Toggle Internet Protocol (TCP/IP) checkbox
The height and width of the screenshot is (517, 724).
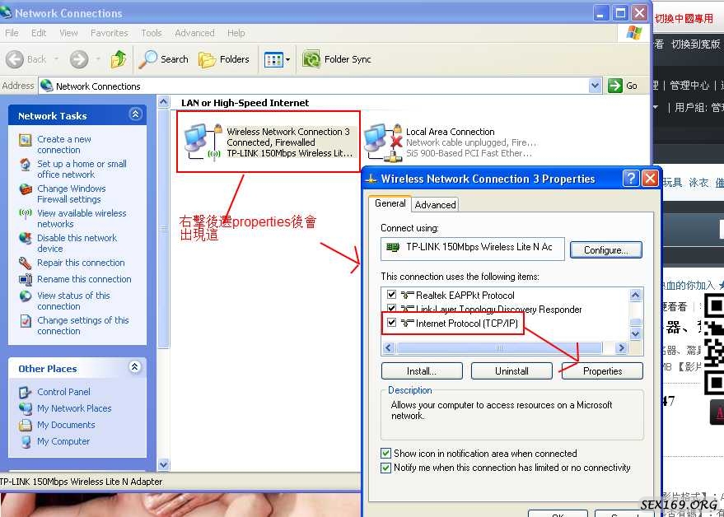[x=391, y=322]
